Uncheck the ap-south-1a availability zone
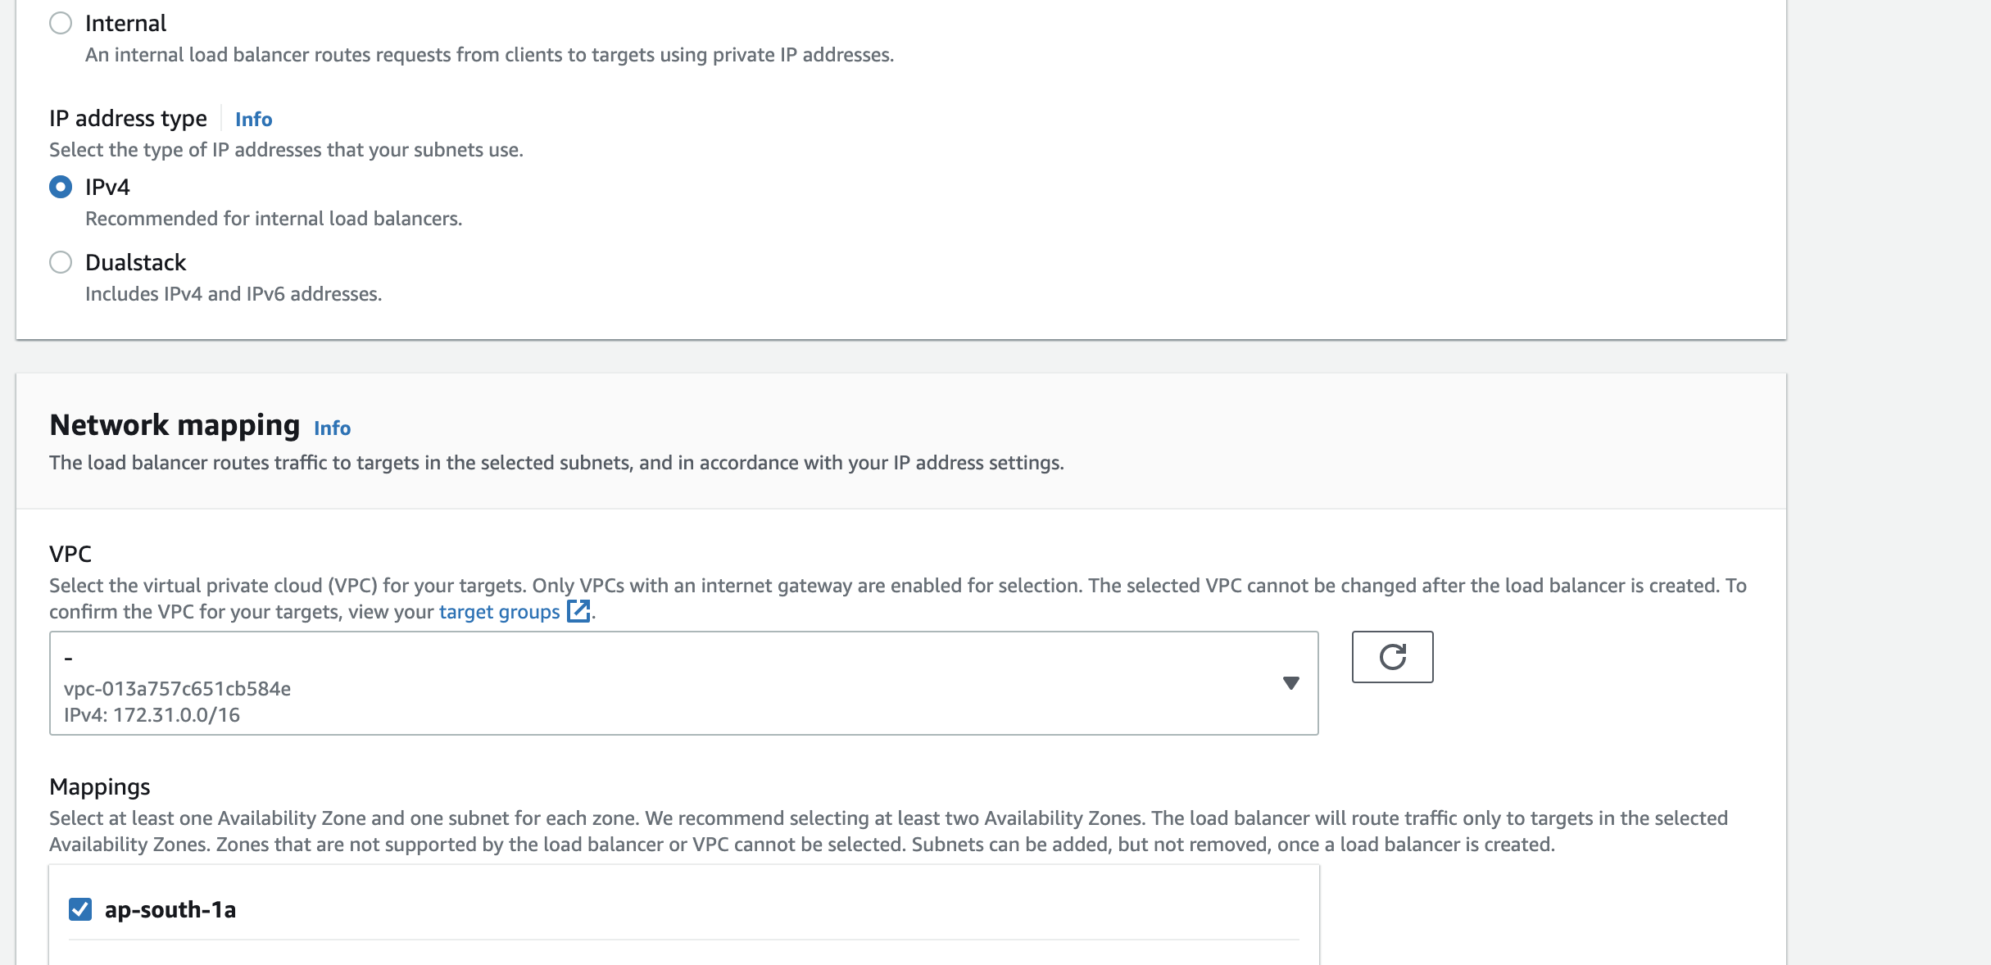1991x965 pixels. pos(79,908)
